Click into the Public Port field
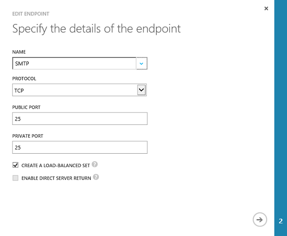The image size is (287, 236). pyautogui.click(x=80, y=118)
